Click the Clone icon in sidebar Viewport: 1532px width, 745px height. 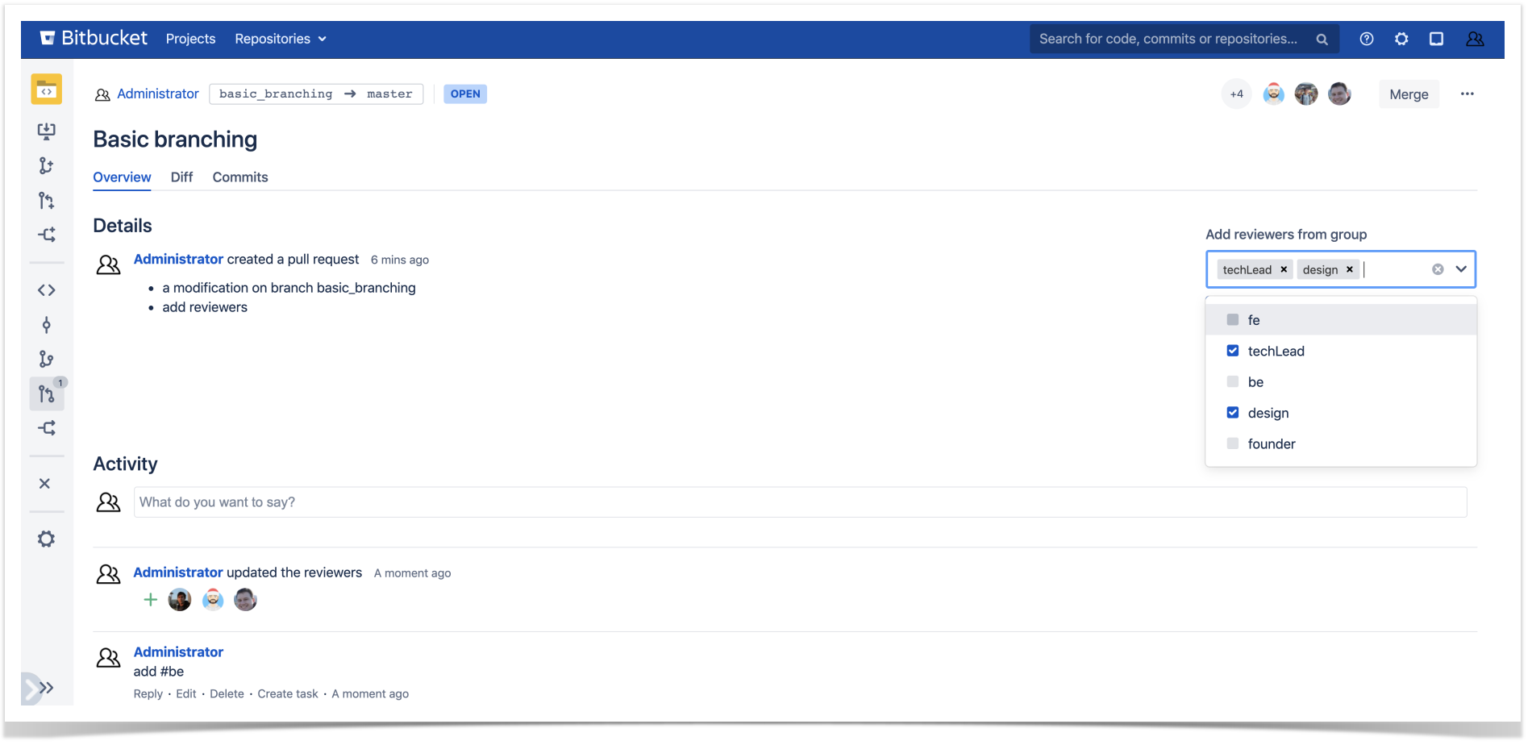click(47, 131)
